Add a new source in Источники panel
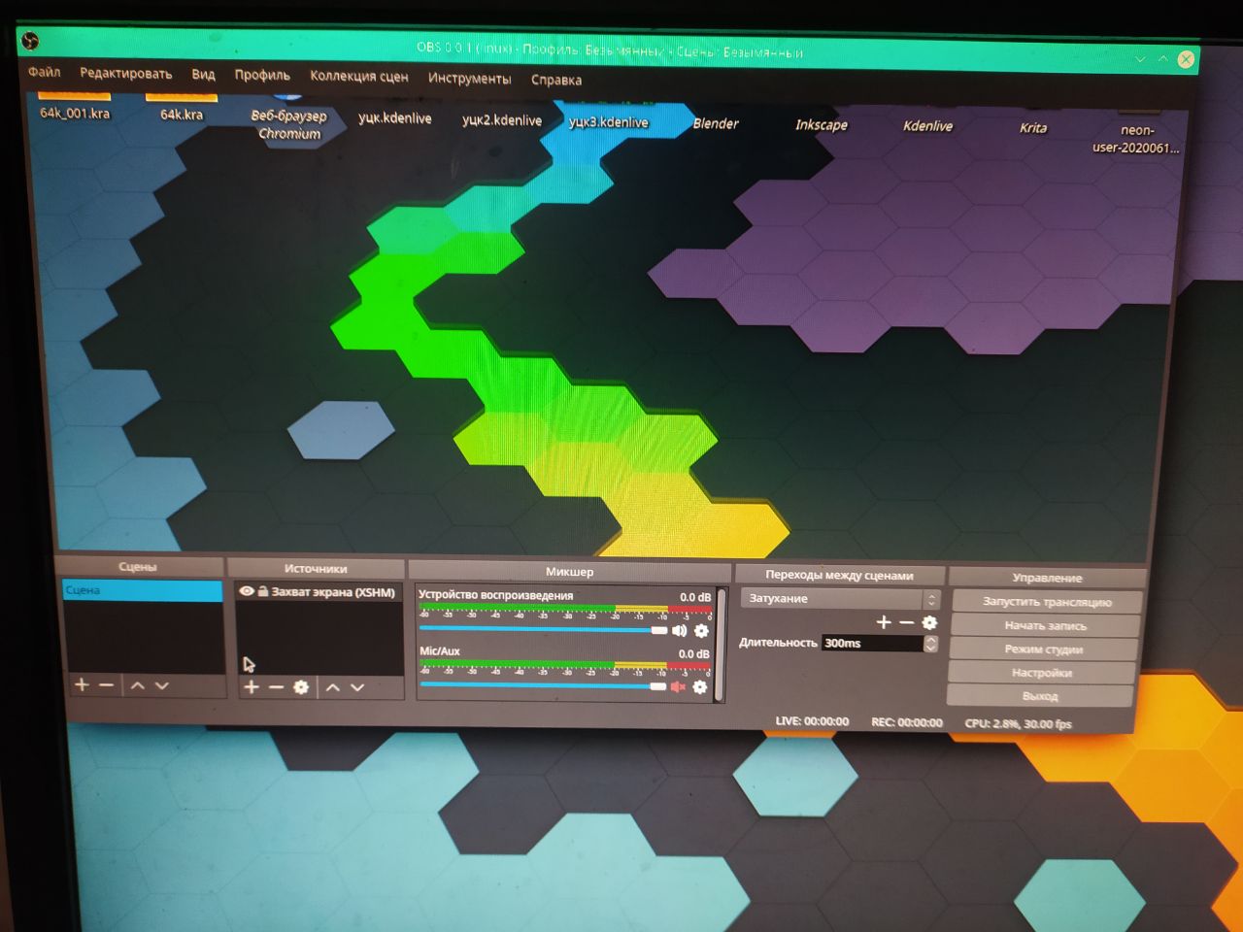Viewport: 1243px width, 932px height. click(252, 687)
